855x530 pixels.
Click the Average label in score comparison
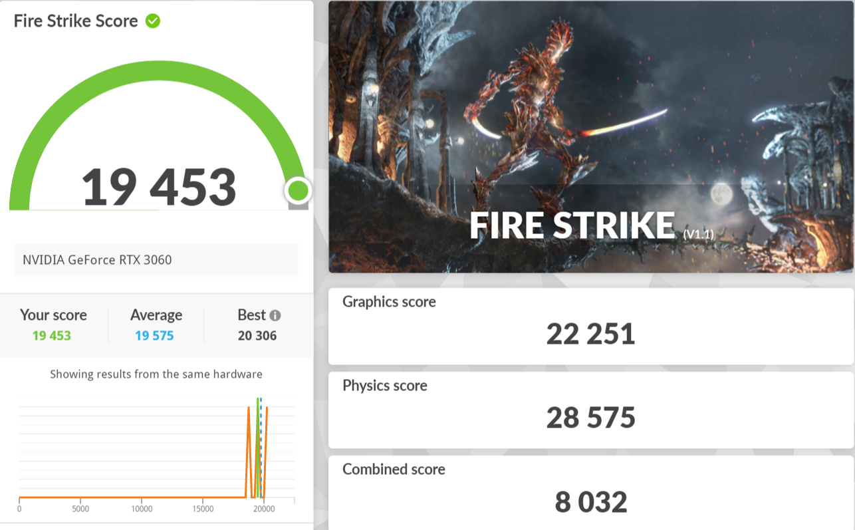tap(156, 315)
